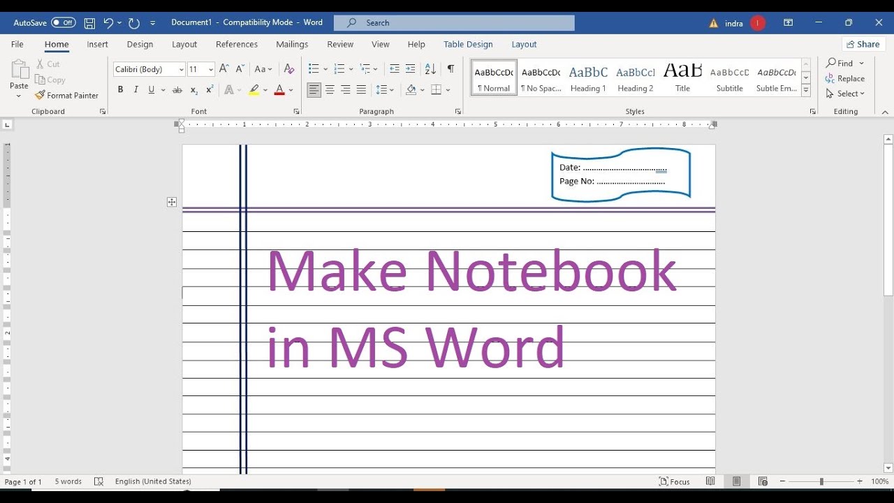Image resolution: width=894 pixels, height=503 pixels.
Task: Open the Select dropdown in Editing
Action: pos(846,94)
